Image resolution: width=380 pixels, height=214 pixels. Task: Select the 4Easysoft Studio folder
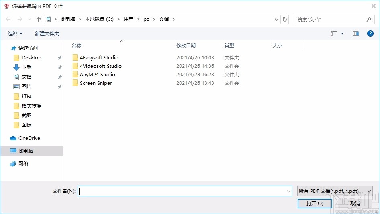(99, 58)
